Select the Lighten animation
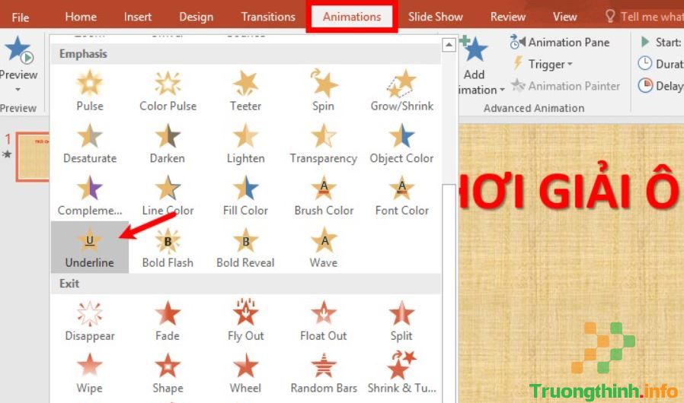Screen dimensions: 684x403 coord(245,143)
